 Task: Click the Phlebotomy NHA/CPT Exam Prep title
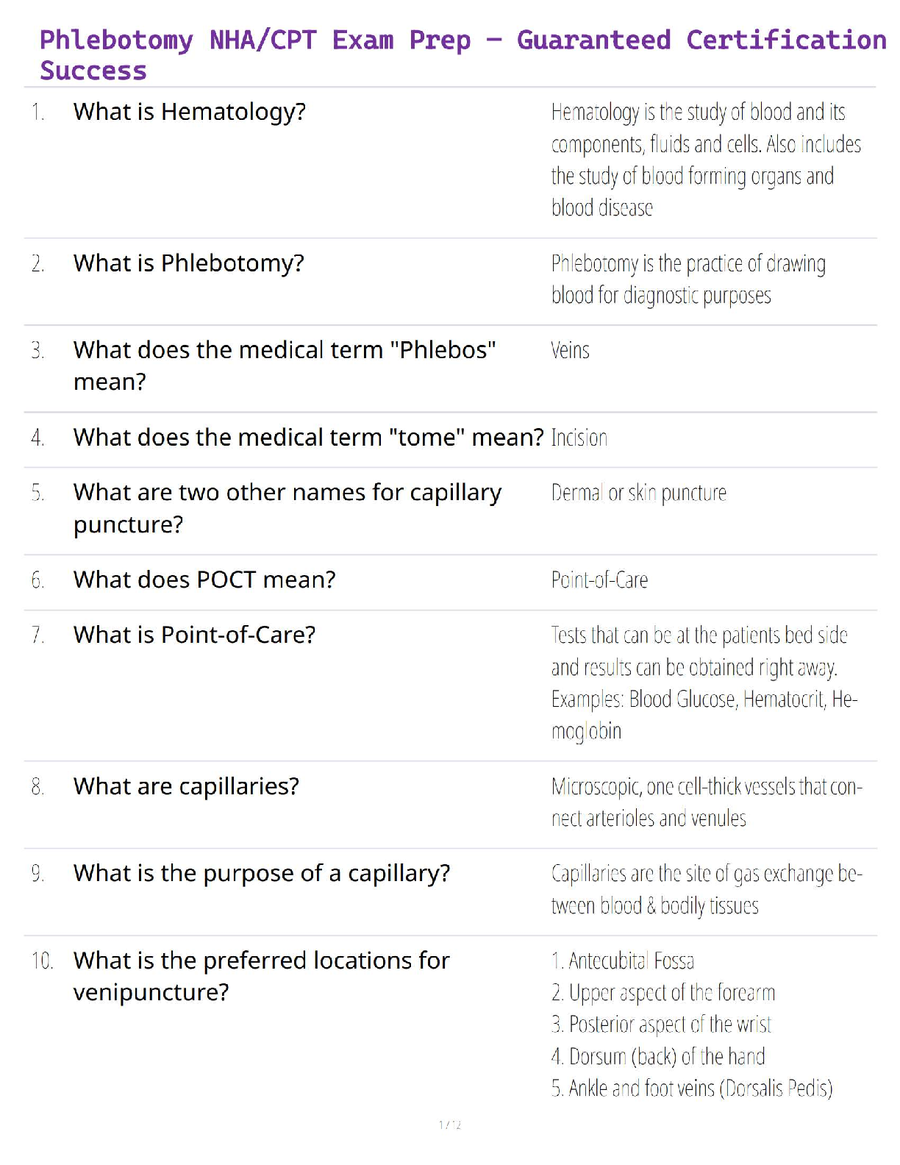coord(462,54)
